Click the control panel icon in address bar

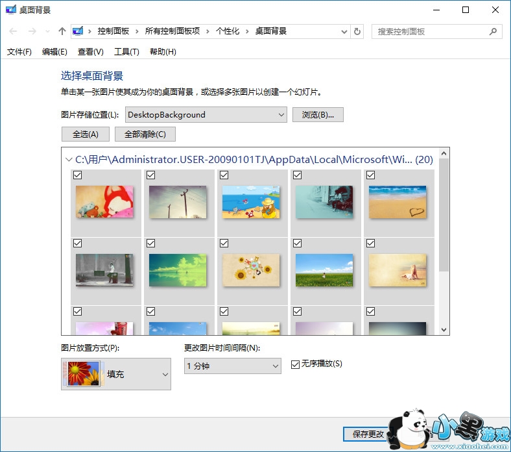[x=78, y=31]
